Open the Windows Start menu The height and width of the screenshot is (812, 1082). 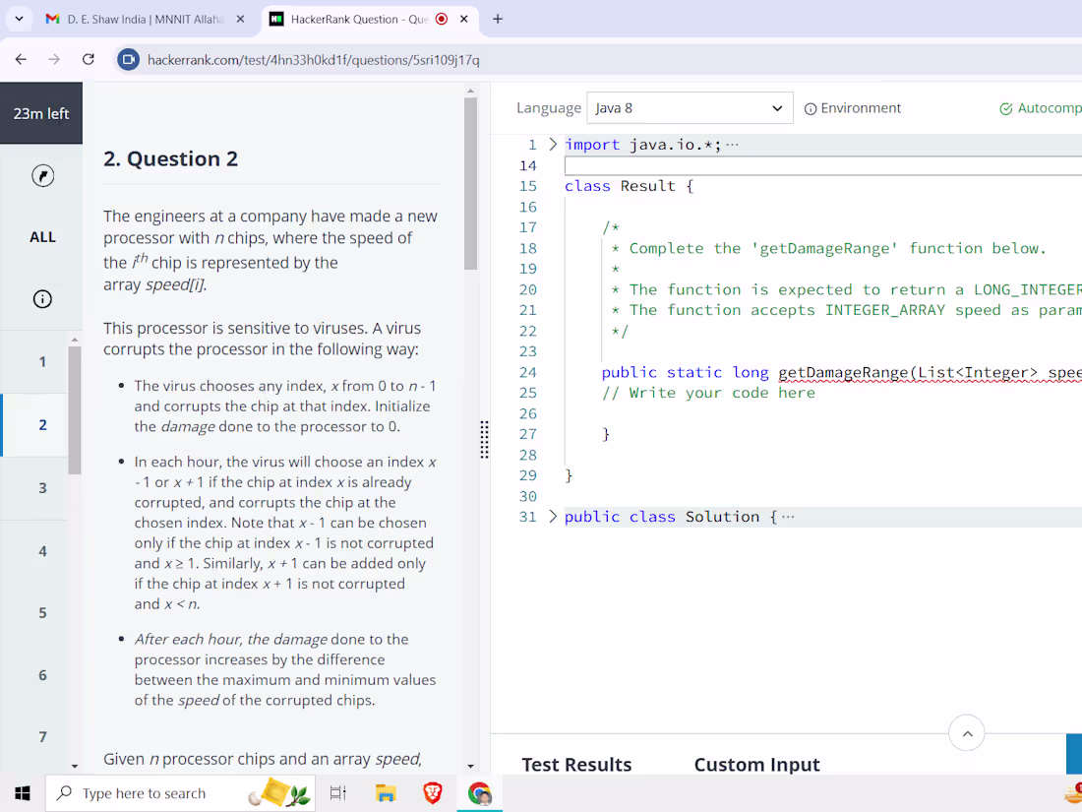(x=22, y=792)
